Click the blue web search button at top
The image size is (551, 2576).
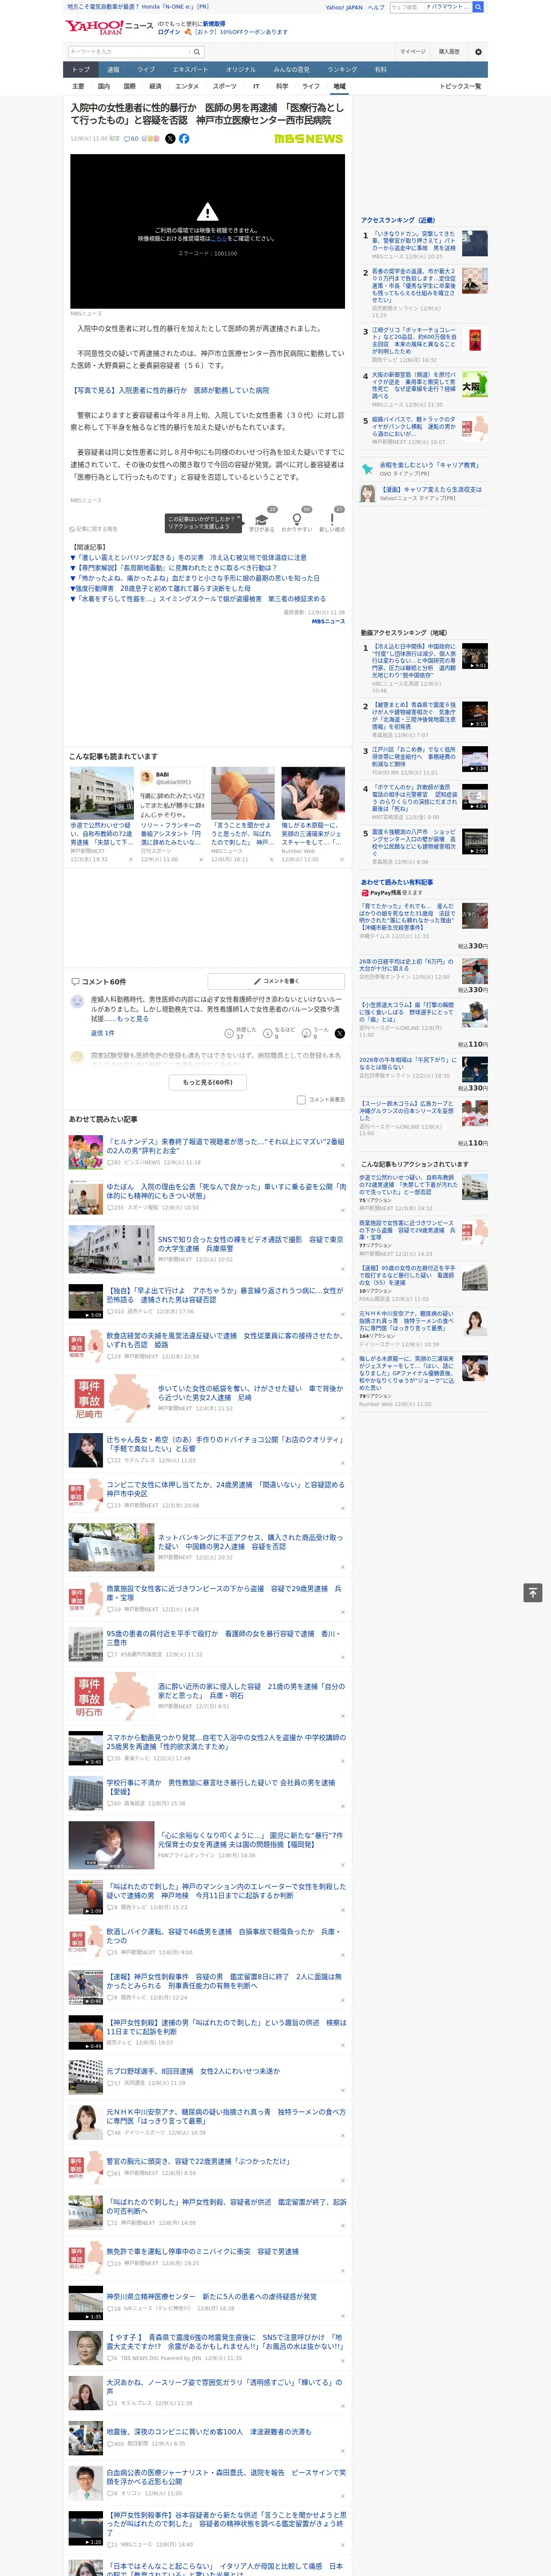(x=478, y=7)
